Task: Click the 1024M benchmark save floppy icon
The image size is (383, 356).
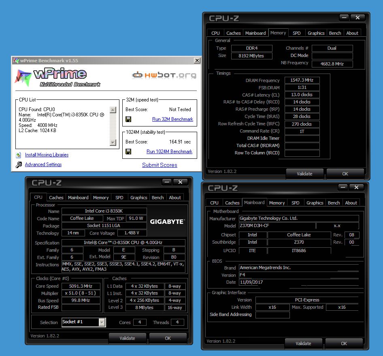Action: coord(128,152)
